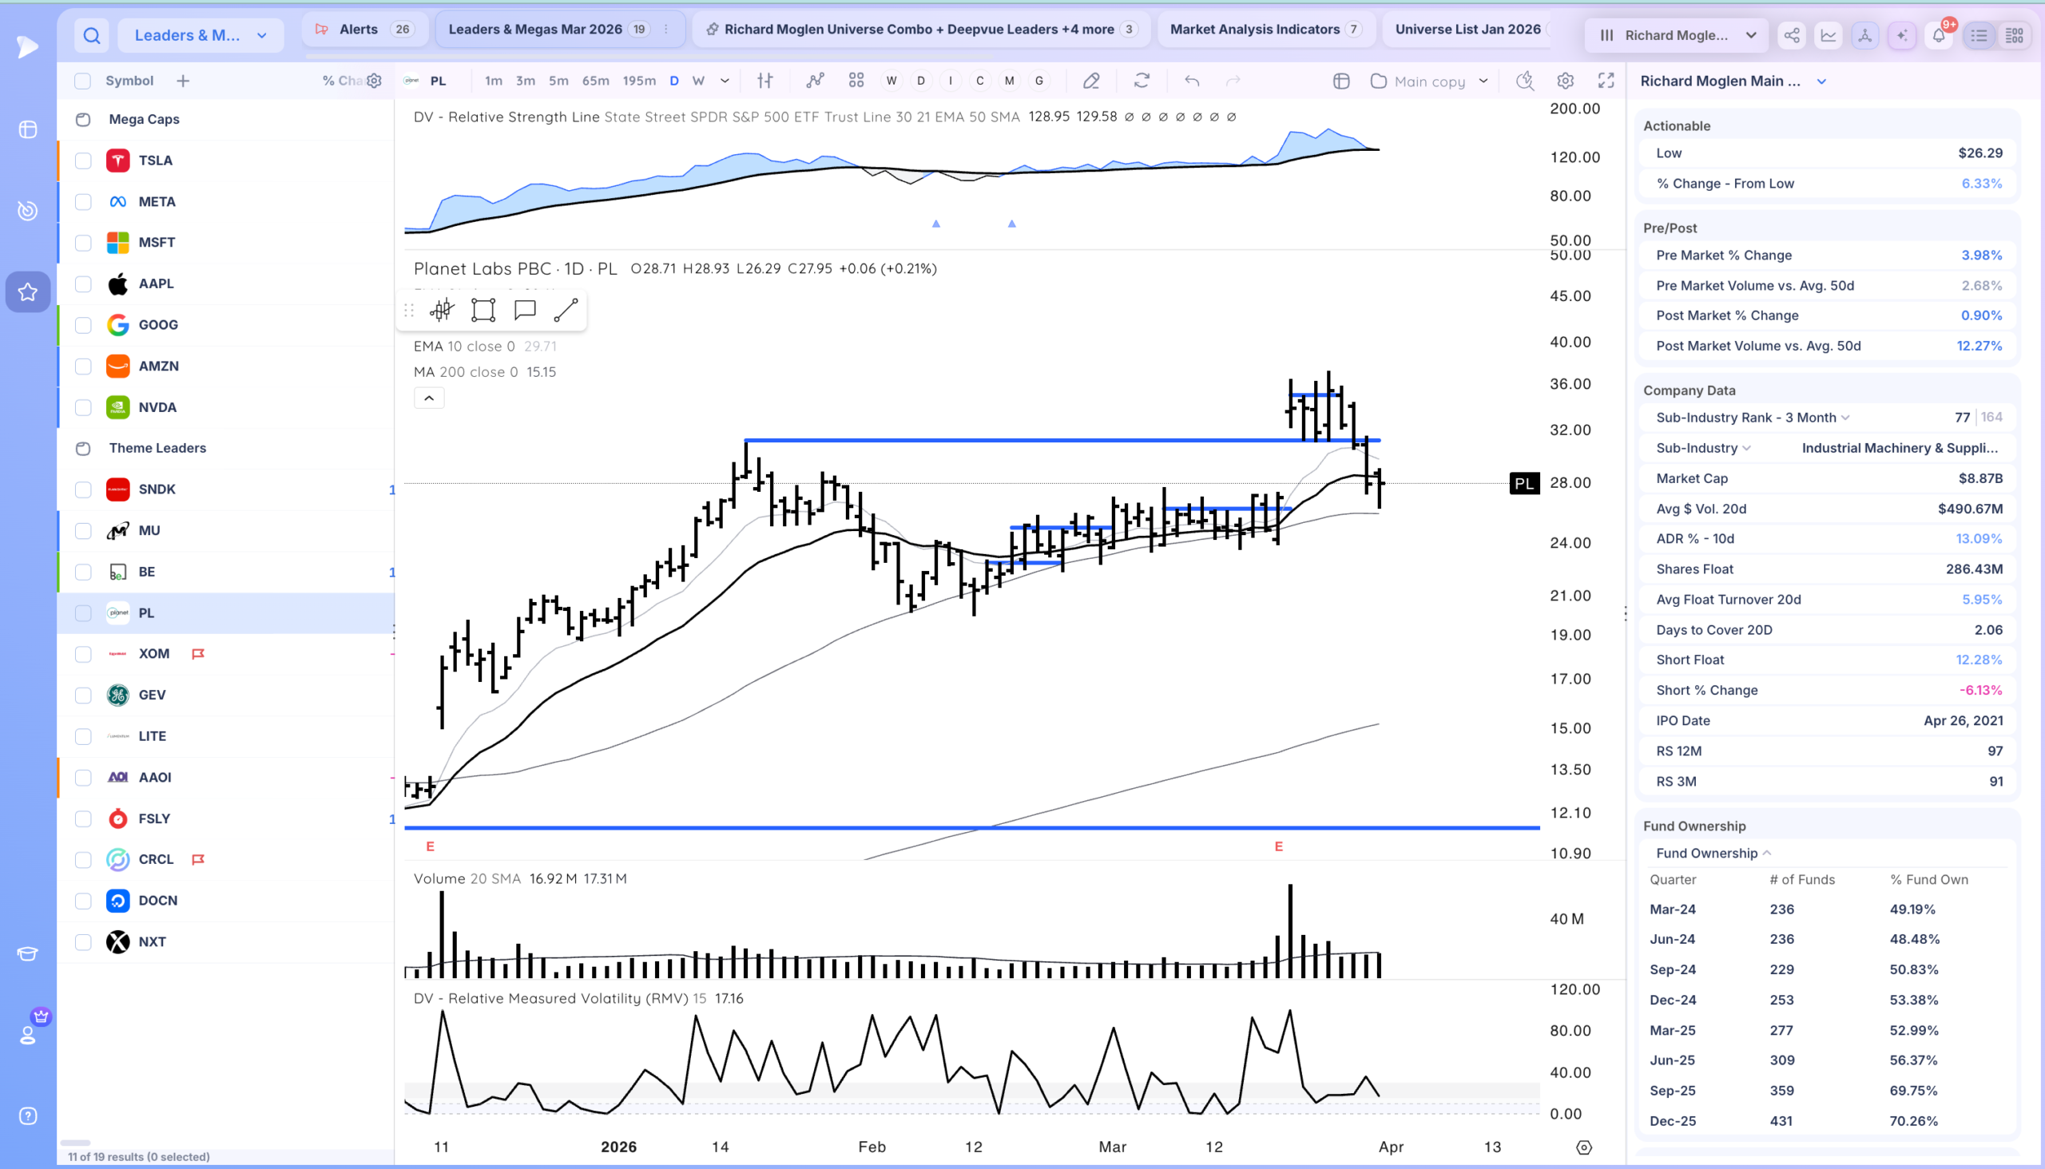Click the refresh chart icon
The width and height of the screenshot is (2045, 1169).
tap(1142, 81)
